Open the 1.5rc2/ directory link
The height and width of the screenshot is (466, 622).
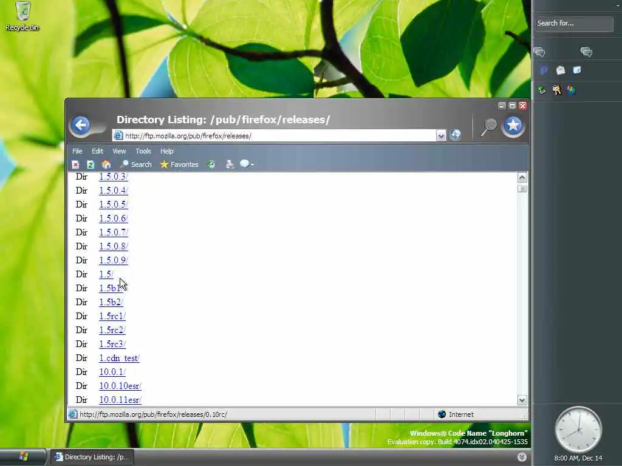112,330
